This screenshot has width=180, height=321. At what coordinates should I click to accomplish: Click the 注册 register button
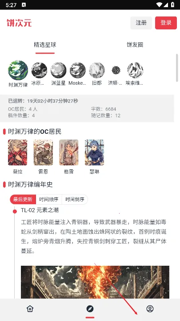click(141, 23)
